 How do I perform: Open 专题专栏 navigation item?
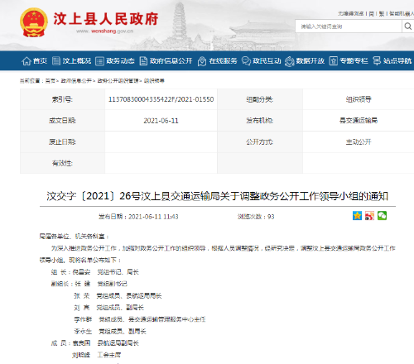point(349,60)
